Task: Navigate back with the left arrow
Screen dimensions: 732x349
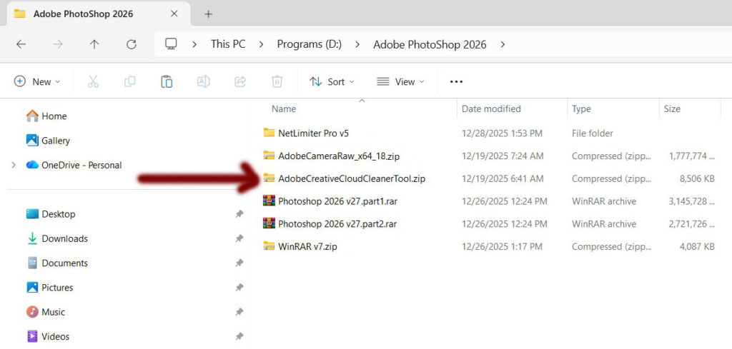Action: pos(21,44)
